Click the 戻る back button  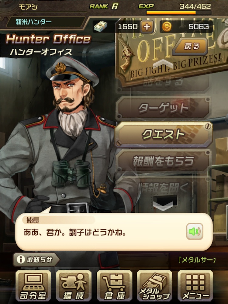190,47
